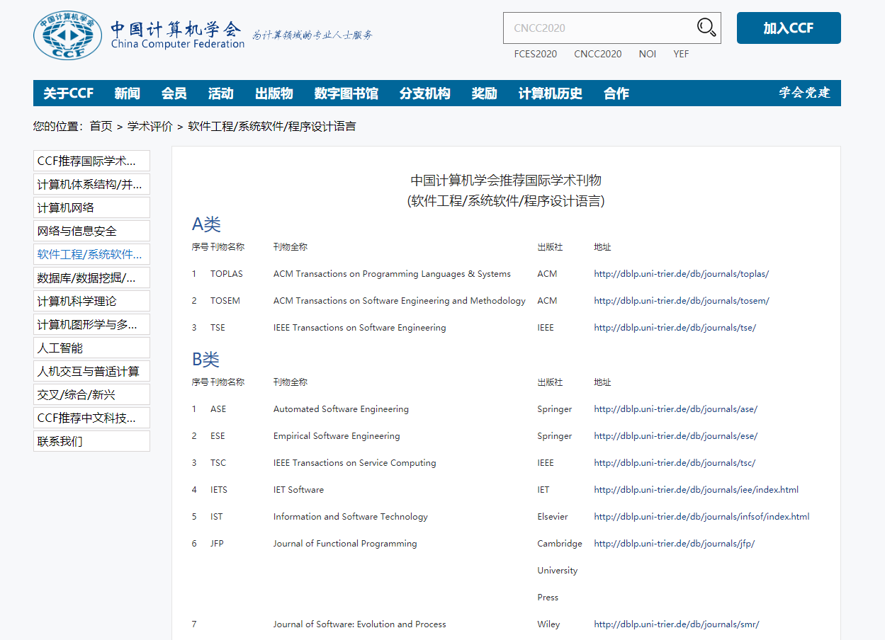This screenshot has height=640, width=885.
Task: Click the search magnifier icon
Action: point(706,27)
